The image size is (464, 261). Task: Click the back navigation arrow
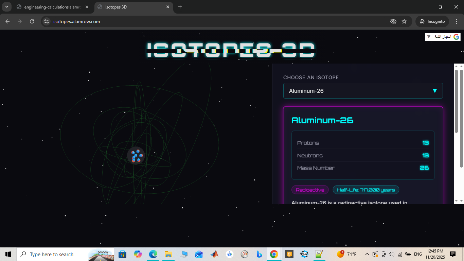point(7,21)
